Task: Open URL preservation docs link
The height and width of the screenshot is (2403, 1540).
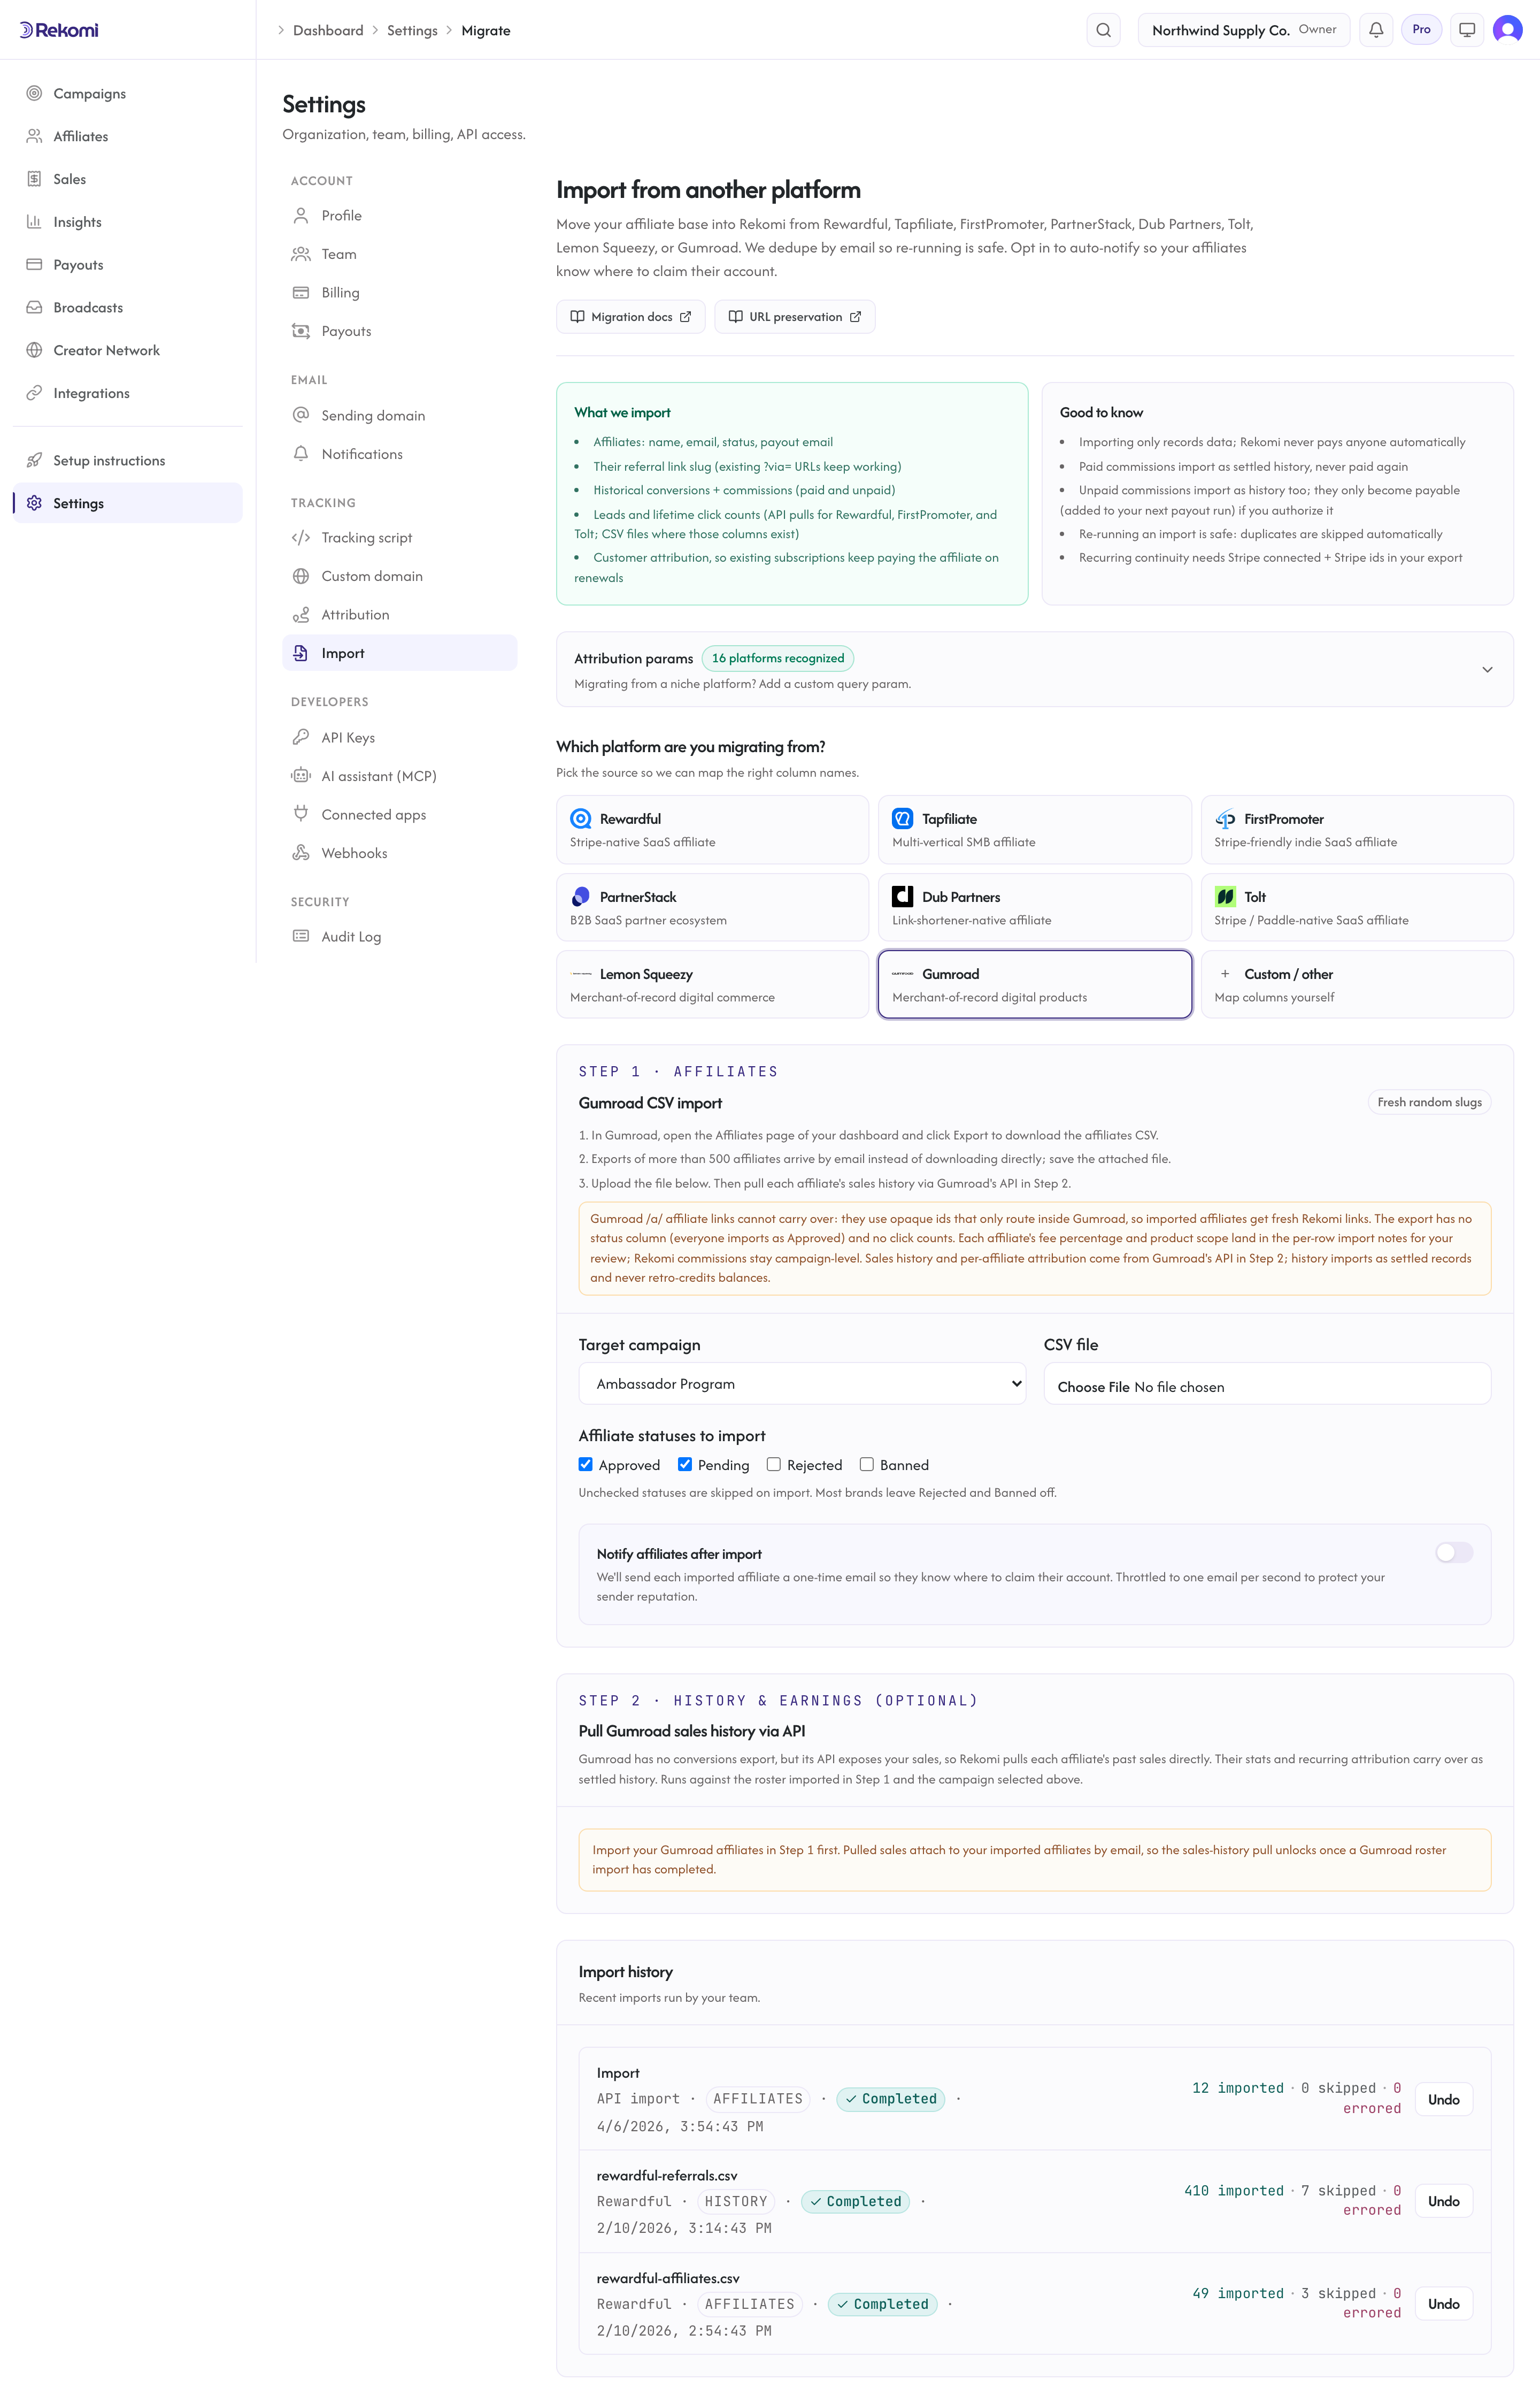Action: (795, 316)
